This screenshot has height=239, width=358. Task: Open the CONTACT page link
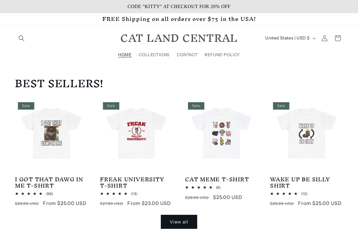click(187, 55)
